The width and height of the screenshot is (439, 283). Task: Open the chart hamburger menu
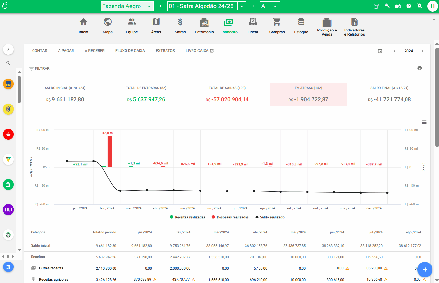pyautogui.click(x=424, y=122)
